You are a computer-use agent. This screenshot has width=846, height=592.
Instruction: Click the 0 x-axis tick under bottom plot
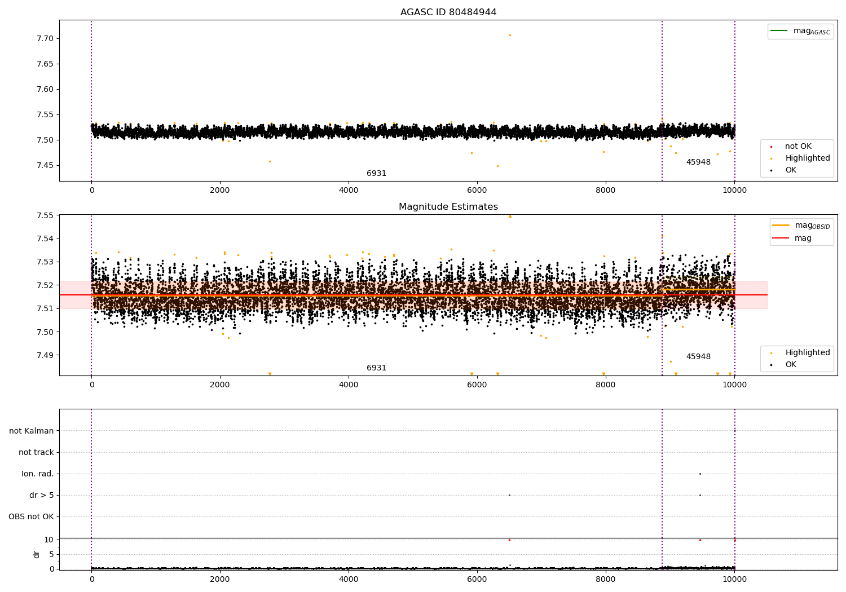coord(91,580)
